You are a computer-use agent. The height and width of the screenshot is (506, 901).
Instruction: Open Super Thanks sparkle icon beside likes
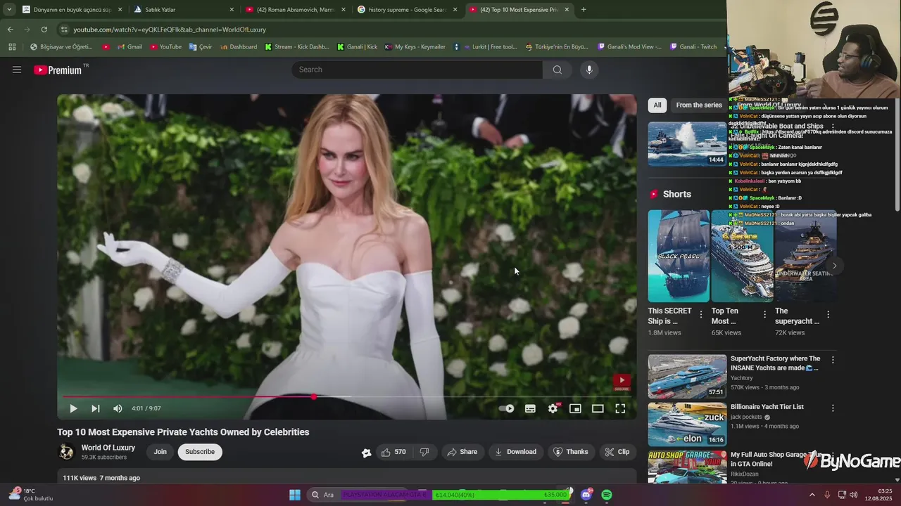coord(366,453)
